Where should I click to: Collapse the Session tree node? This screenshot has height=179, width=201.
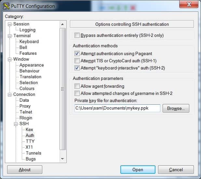tap(9, 24)
